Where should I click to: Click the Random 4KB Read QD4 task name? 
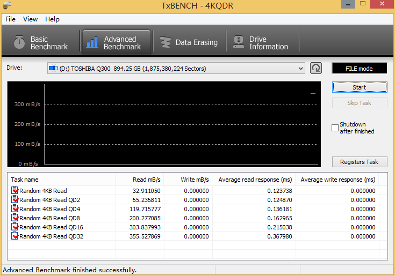(x=50, y=209)
